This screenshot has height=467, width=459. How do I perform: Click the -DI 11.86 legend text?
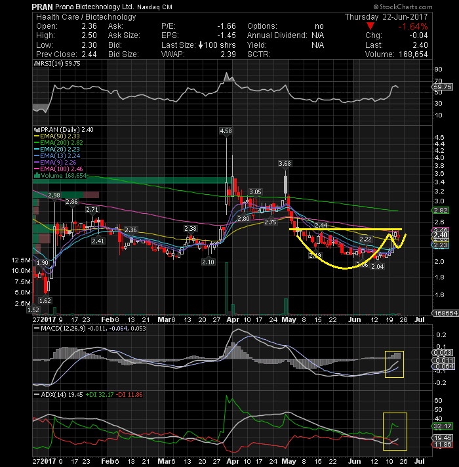(129, 395)
